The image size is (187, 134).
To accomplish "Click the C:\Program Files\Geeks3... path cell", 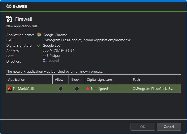I will [x=152, y=89].
